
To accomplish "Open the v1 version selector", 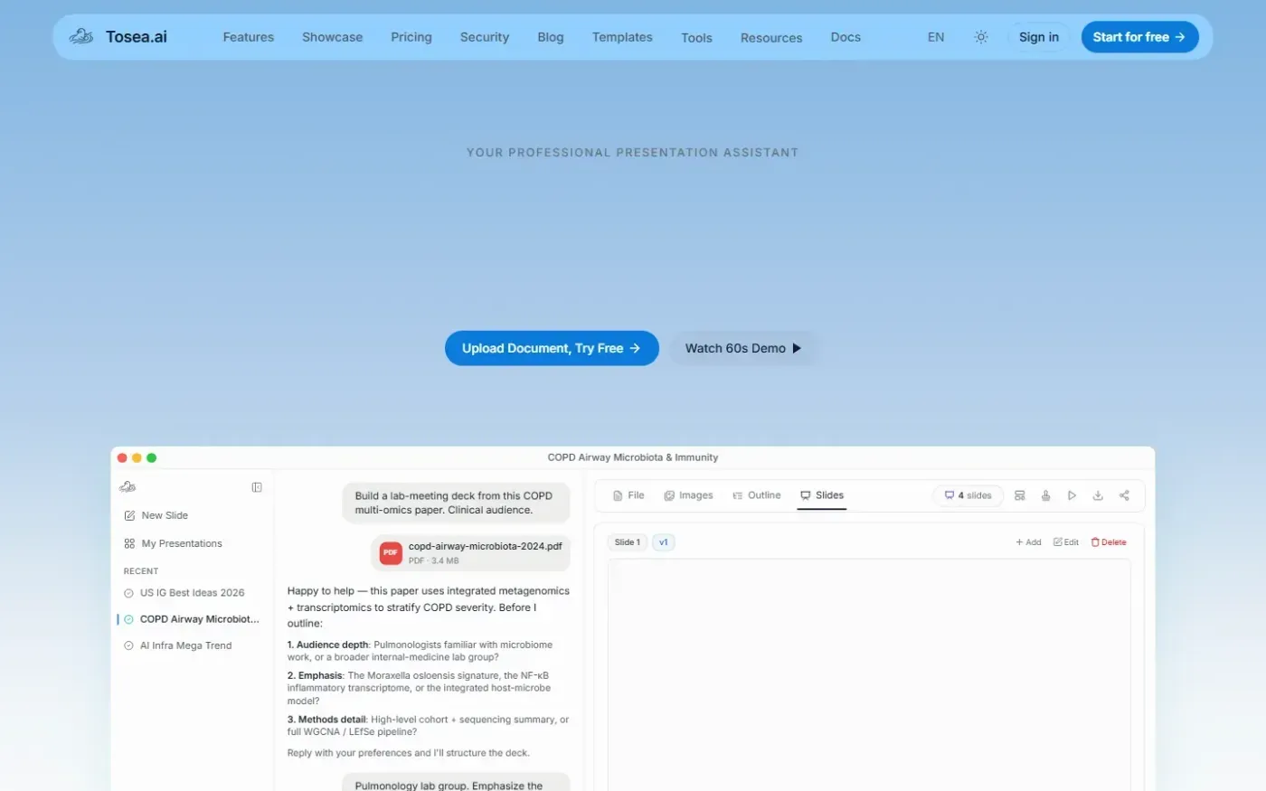I will (663, 542).
